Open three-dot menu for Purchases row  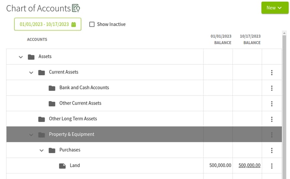pos(271,150)
